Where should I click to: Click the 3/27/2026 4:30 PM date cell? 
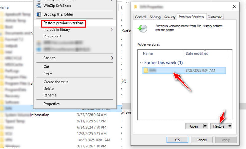pyautogui.click(x=92, y=146)
